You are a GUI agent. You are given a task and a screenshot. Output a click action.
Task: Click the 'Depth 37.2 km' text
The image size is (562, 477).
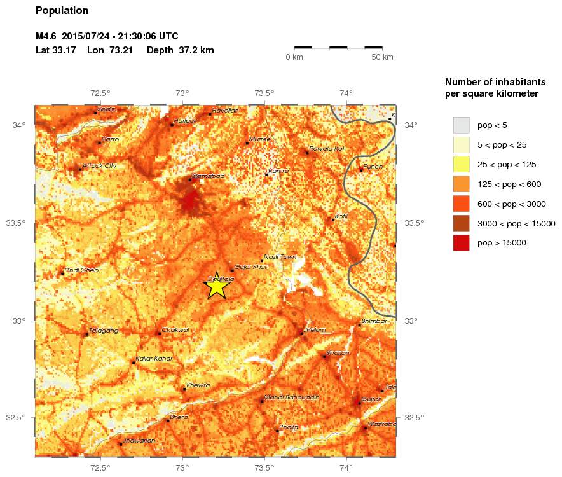click(x=181, y=50)
